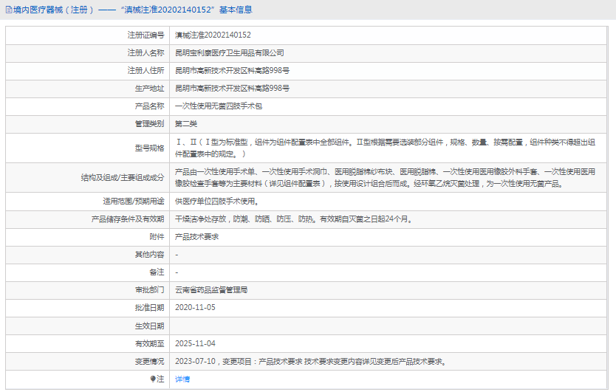Click the 适用范围/预期用途 label
This screenshot has height=392, width=616.
click(x=134, y=201)
